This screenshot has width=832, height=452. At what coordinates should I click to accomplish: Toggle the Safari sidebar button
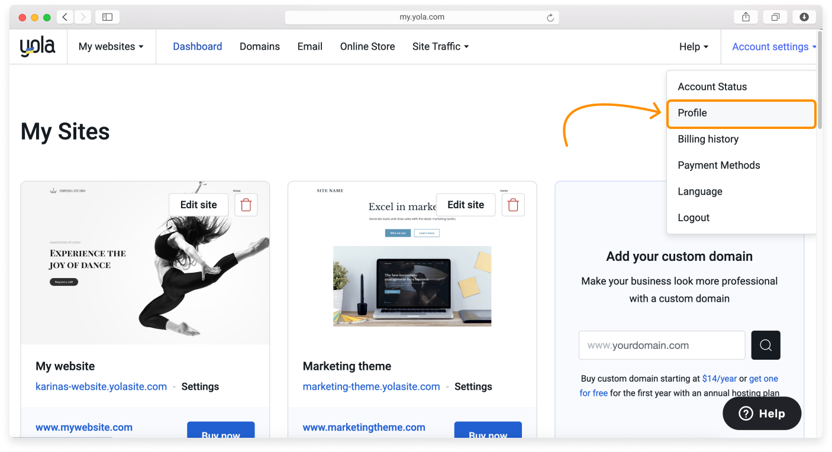[x=107, y=17]
